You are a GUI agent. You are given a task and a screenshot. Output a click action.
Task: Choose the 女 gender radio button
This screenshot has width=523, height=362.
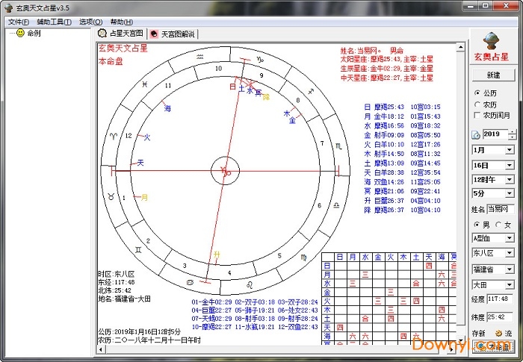pyautogui.click(x=498, y=225)
